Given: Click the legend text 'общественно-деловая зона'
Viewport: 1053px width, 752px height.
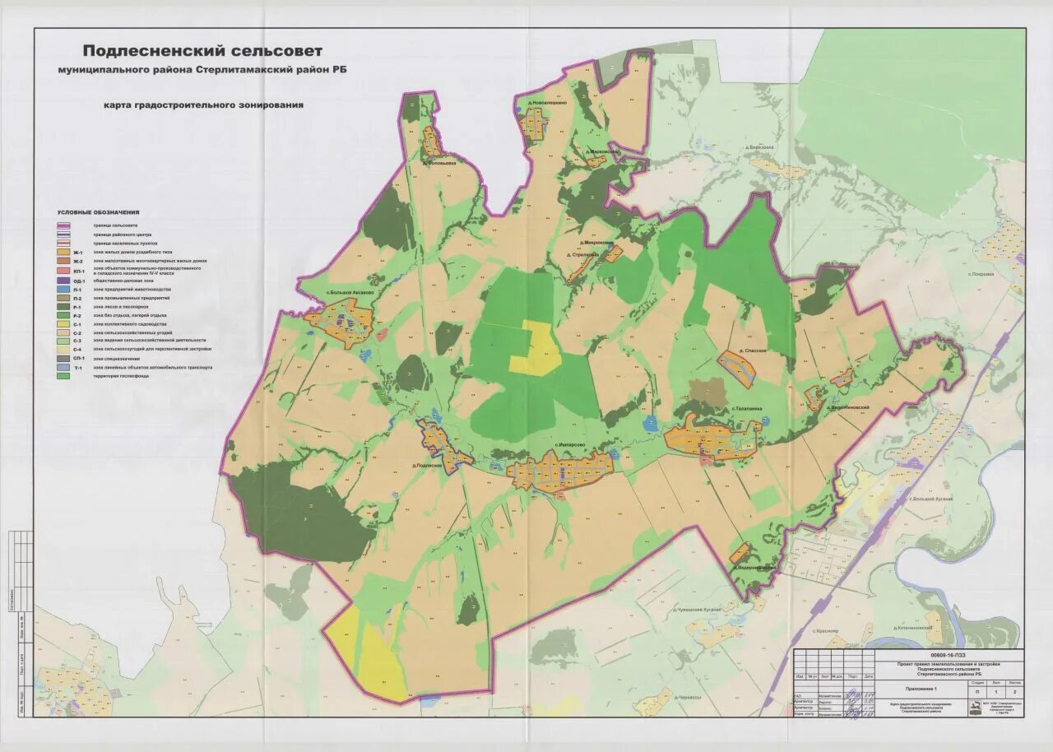Looking at the screenshot, I should pyautogui.click(x=123, y=281).
